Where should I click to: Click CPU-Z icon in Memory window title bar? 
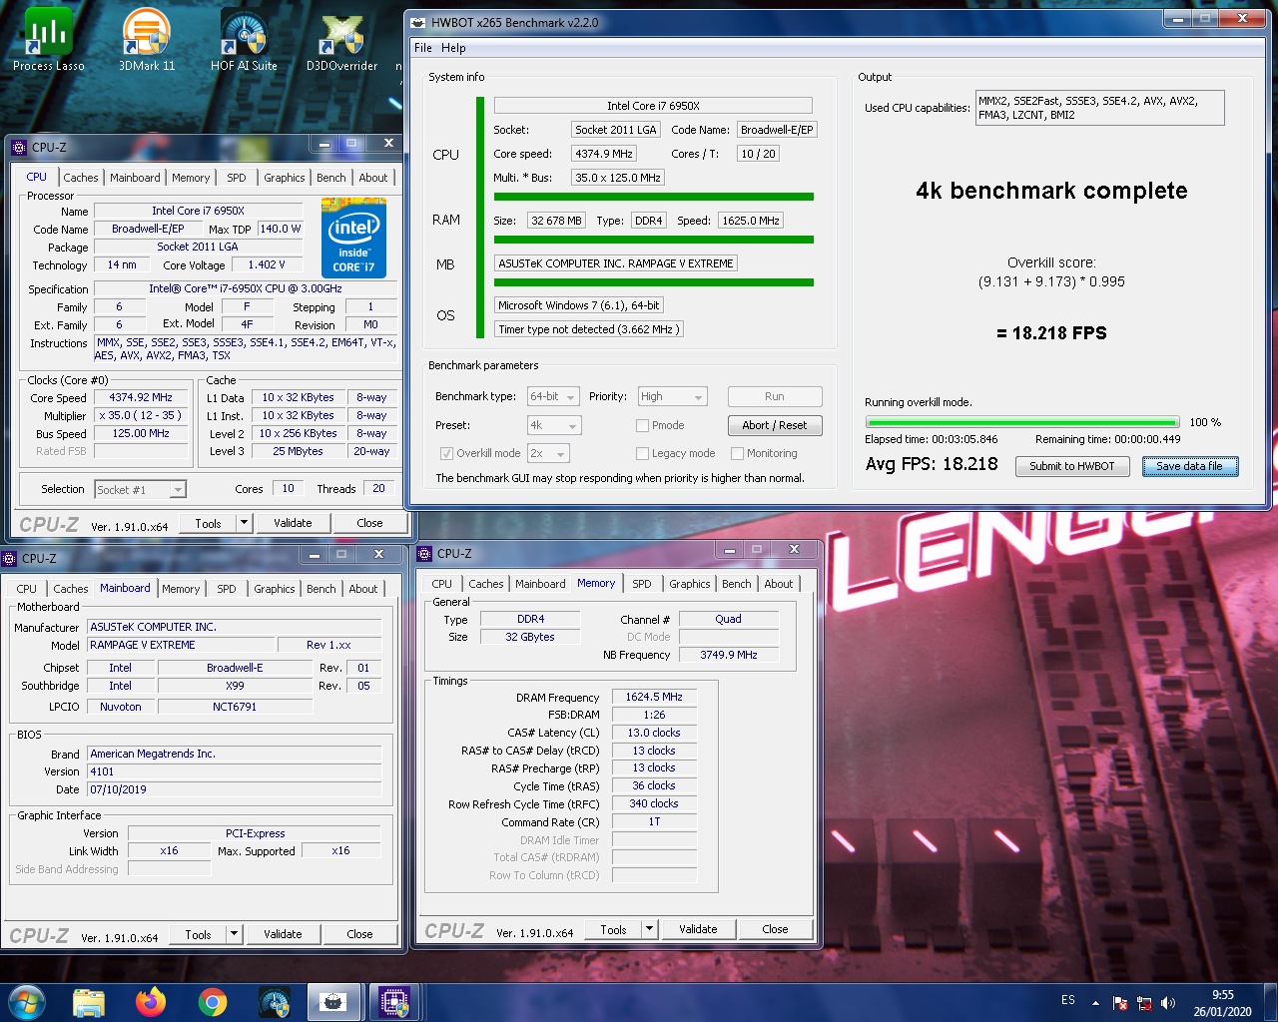425,553
